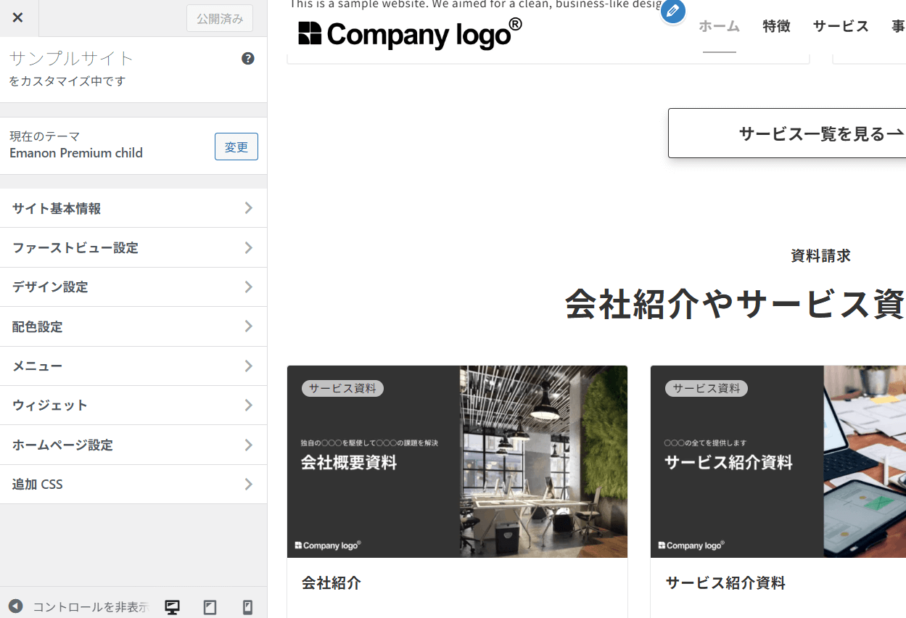Click the 変更 theme button
Image resolution: width=906 pixels, height=618 pixels.
coord(236,147)
